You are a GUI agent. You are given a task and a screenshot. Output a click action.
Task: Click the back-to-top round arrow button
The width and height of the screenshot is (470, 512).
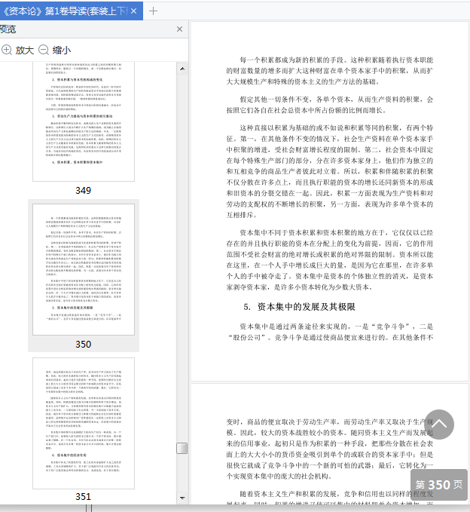439,425
